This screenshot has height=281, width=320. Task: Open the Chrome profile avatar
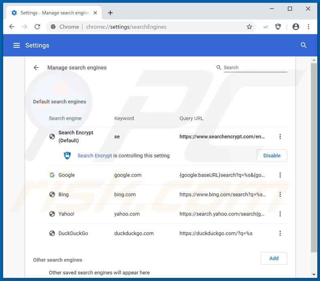click(x=296, y=27)
